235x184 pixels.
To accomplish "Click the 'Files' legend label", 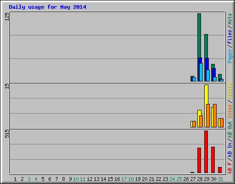I will pyautogui.click(x=229, y=37).
